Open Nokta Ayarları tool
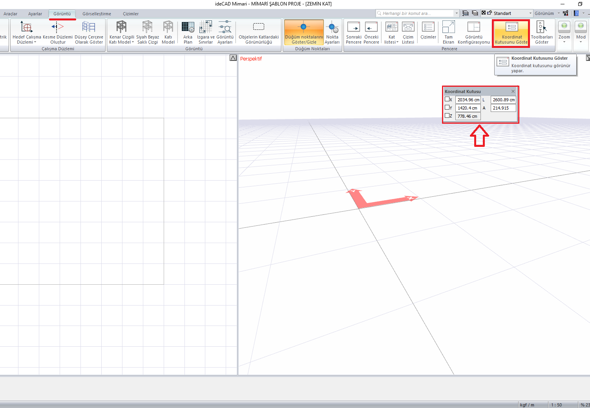590x408 pixels. (x=332, y=27)
